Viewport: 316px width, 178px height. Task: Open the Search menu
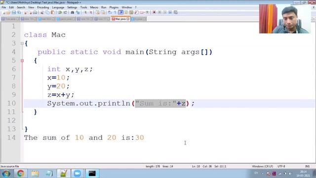(21, 7)
